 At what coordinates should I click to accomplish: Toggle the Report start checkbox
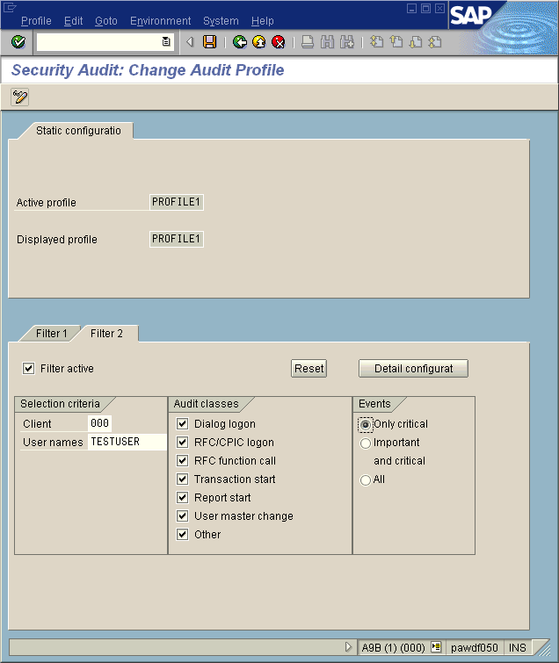183,497
